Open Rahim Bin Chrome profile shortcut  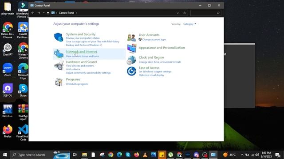8,30
